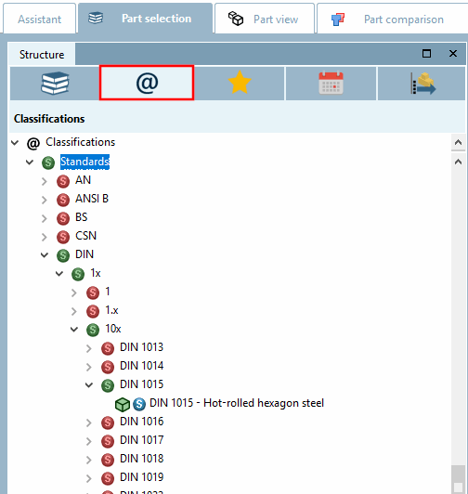Image resolution: width=468 pixels, height=494 pixels.
Task: Click the green S icon next to DIN
Action: click(63, 255)
